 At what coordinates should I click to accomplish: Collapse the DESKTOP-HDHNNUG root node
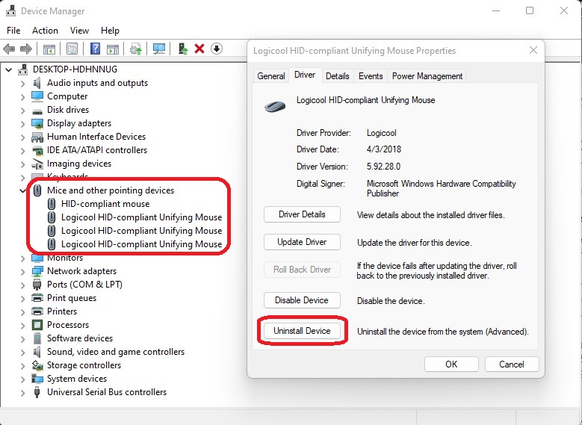pyautogui.click(x=8, y=69)
